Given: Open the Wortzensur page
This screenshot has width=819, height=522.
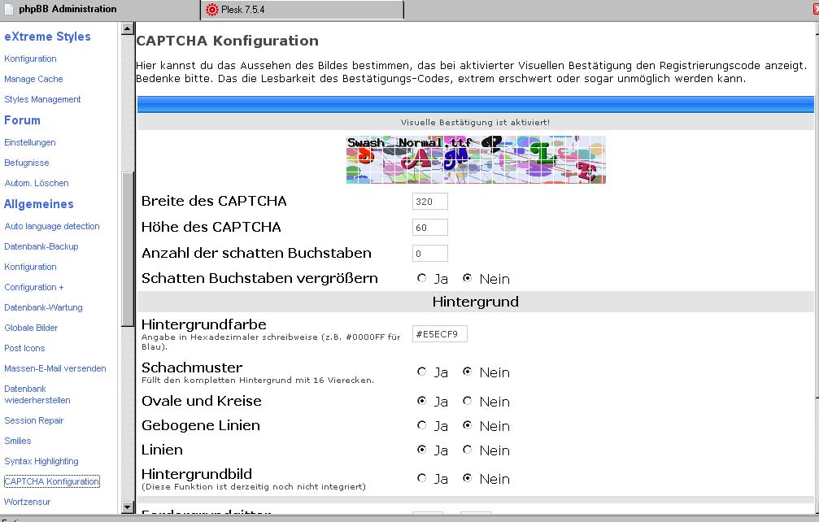Looking at the screenshot, I should coord(27,502).
